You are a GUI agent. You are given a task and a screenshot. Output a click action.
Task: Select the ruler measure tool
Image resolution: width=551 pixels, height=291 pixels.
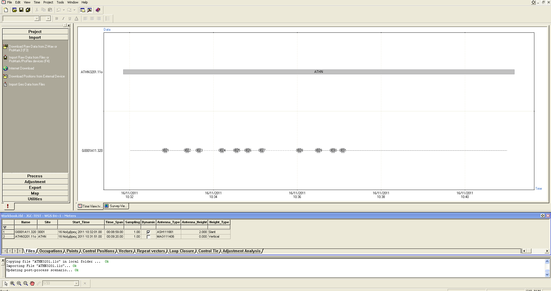(x=39, y=284)
